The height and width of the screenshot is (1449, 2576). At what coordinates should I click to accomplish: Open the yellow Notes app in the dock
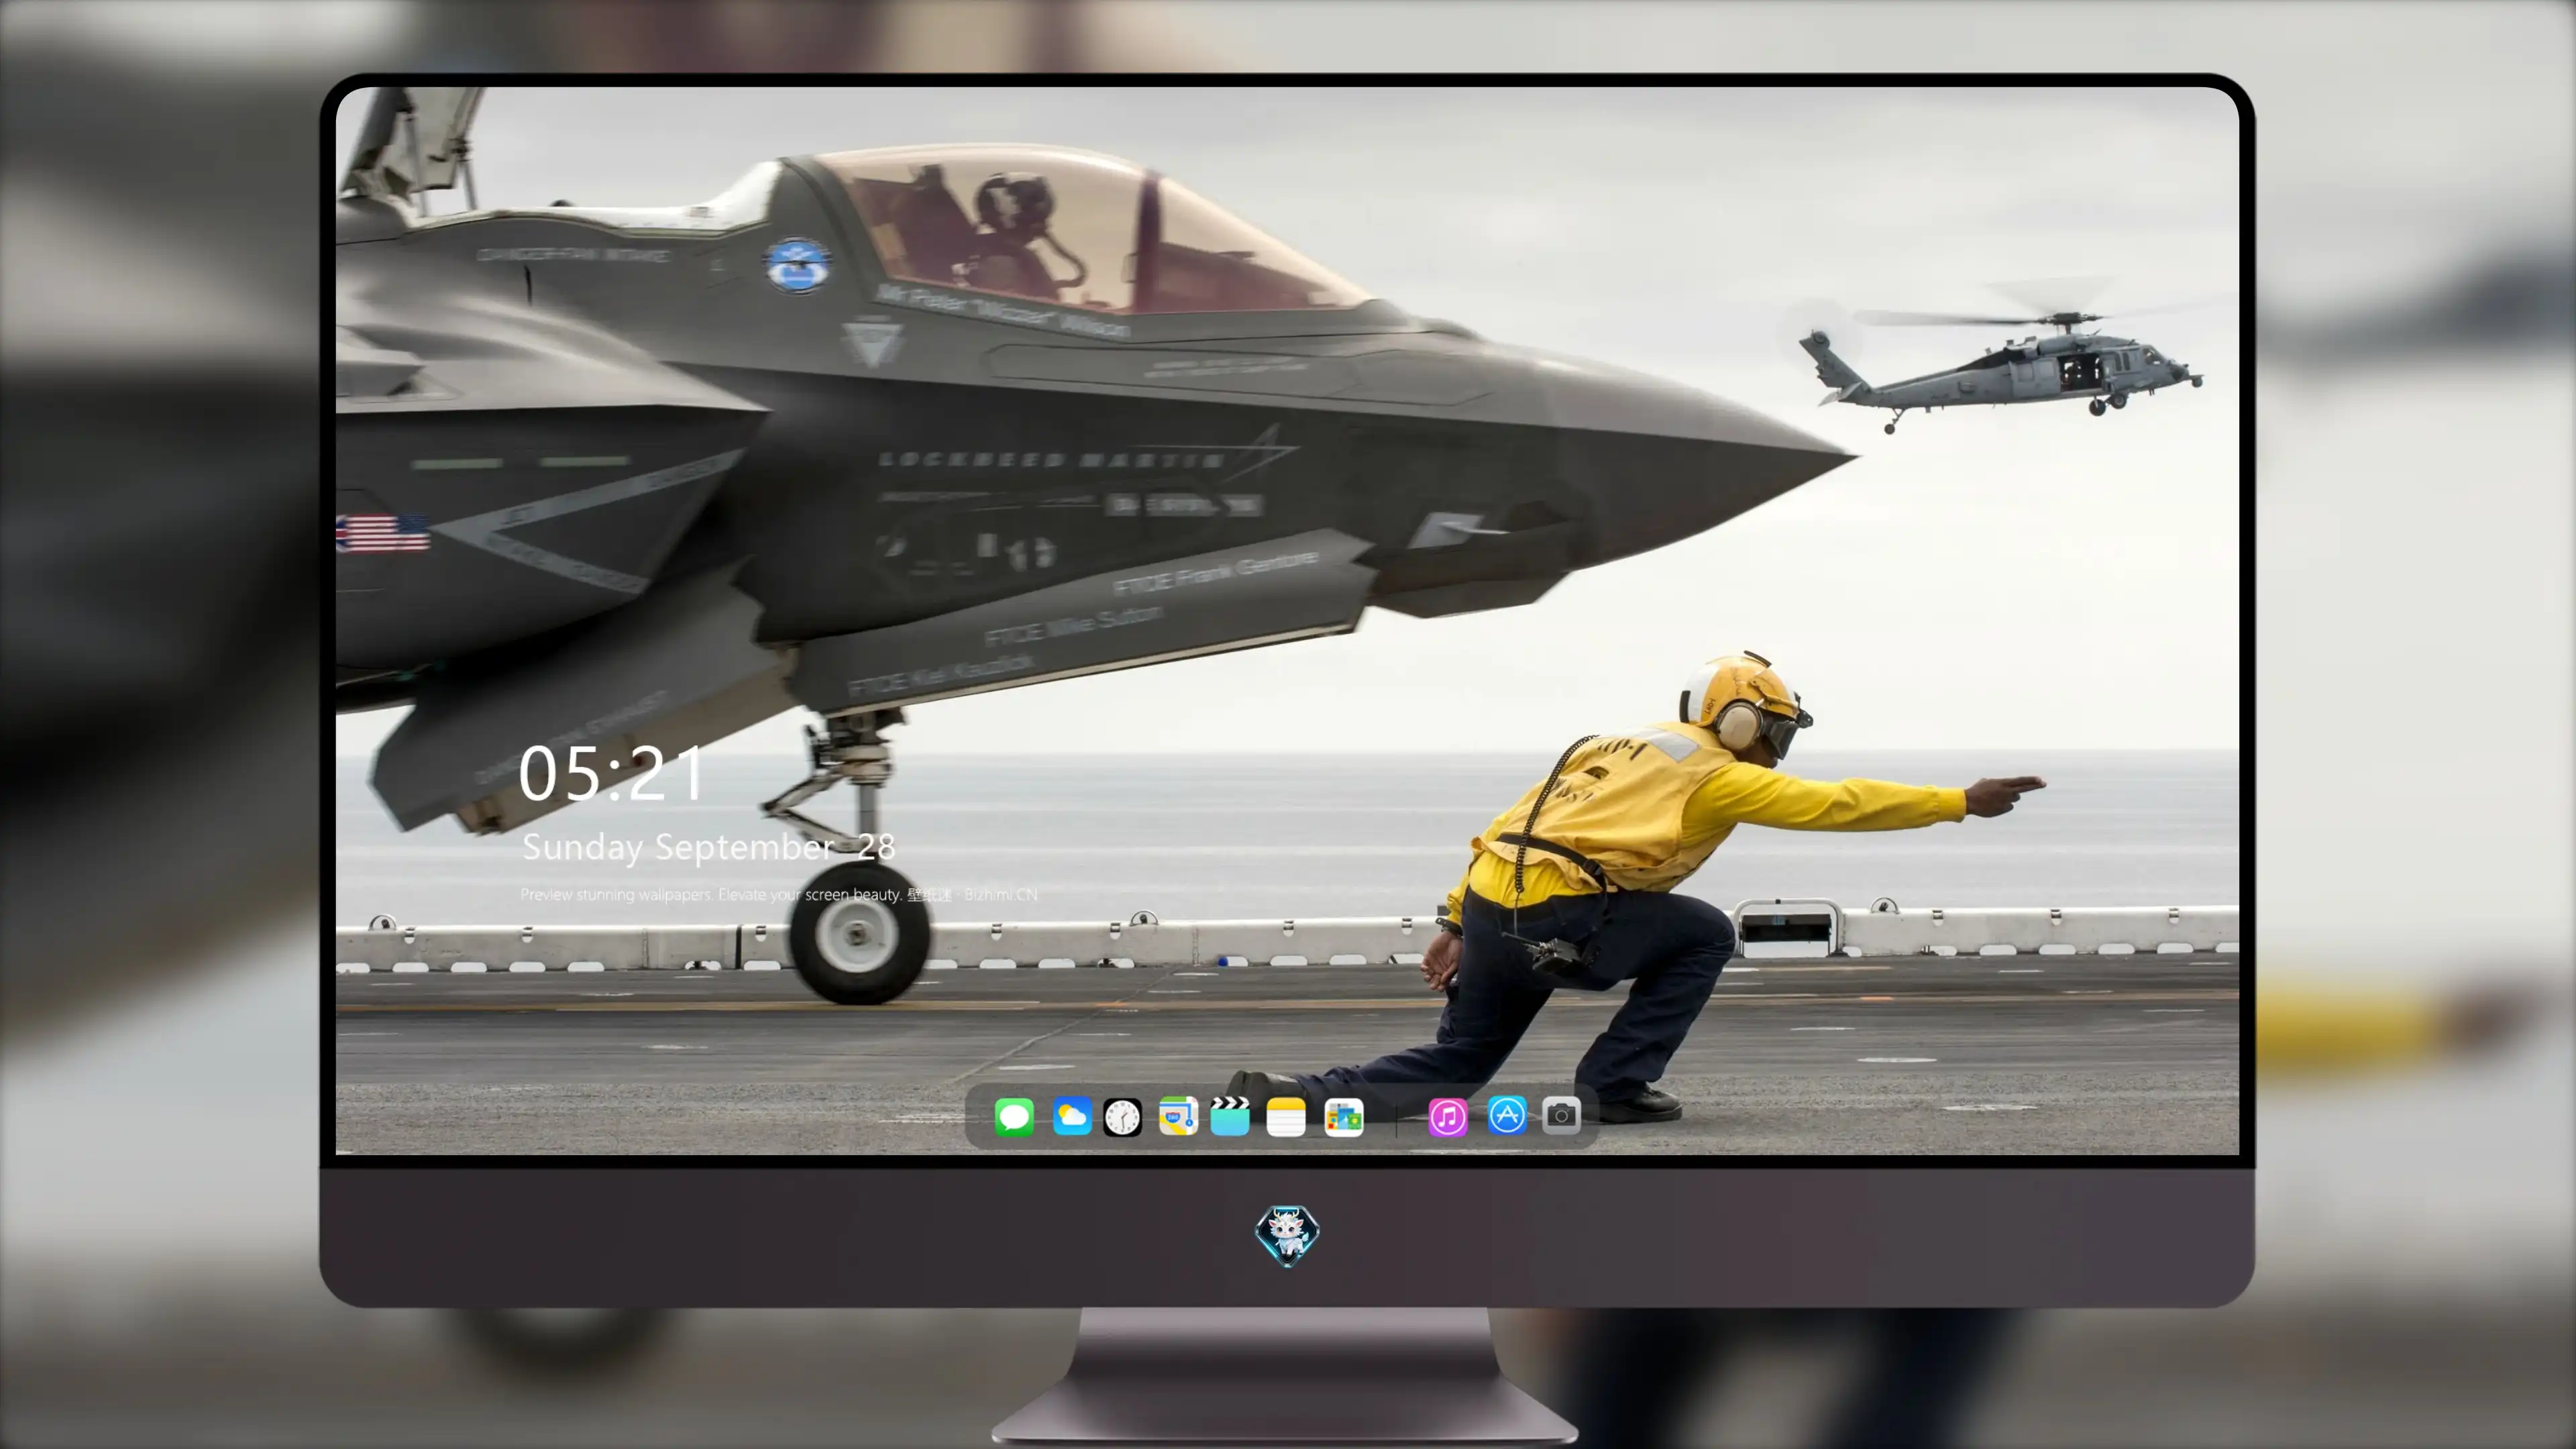click(1286, 1117)
